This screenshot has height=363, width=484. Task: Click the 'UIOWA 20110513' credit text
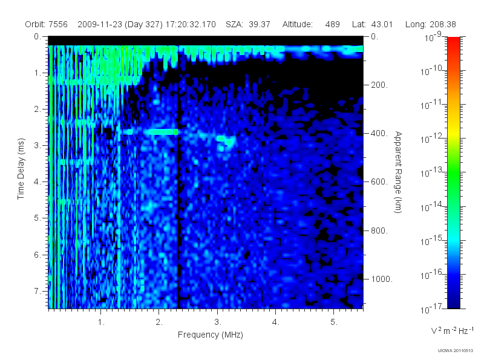(x=456, y=351)
